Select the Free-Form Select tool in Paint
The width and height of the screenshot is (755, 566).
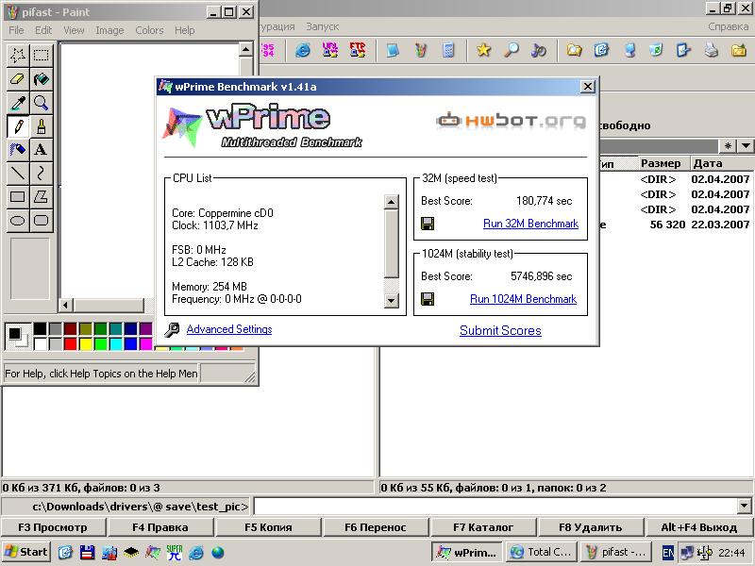pos(18,55)
